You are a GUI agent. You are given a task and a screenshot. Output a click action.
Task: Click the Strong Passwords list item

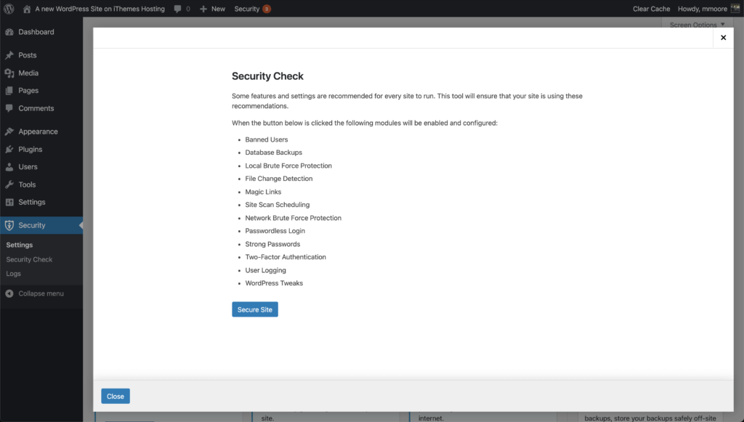tap(273, 244)
